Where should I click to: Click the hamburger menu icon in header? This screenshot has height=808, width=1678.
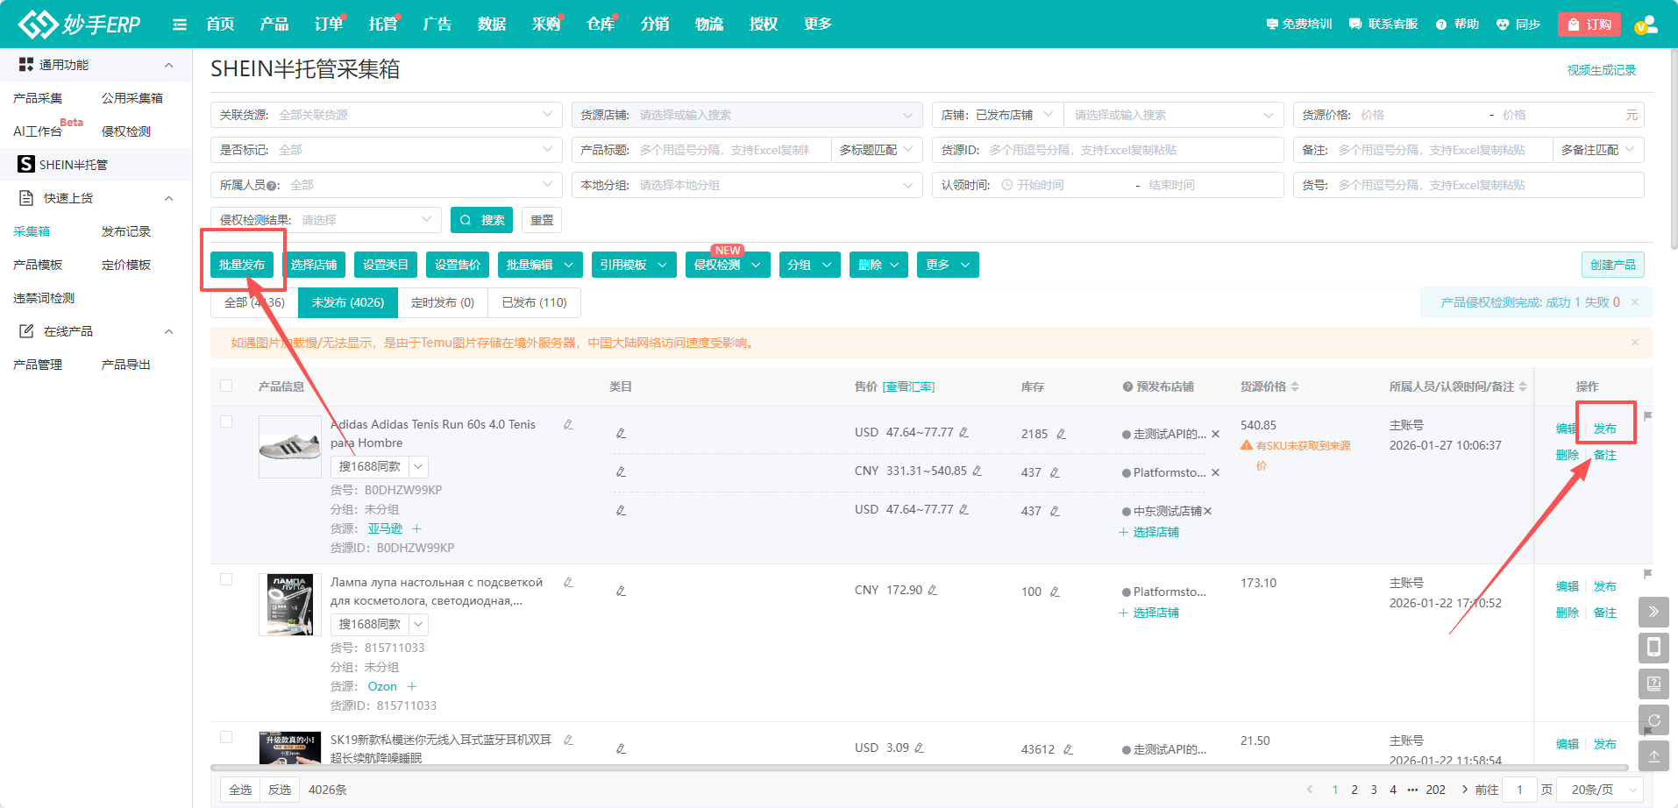point(180,25)
